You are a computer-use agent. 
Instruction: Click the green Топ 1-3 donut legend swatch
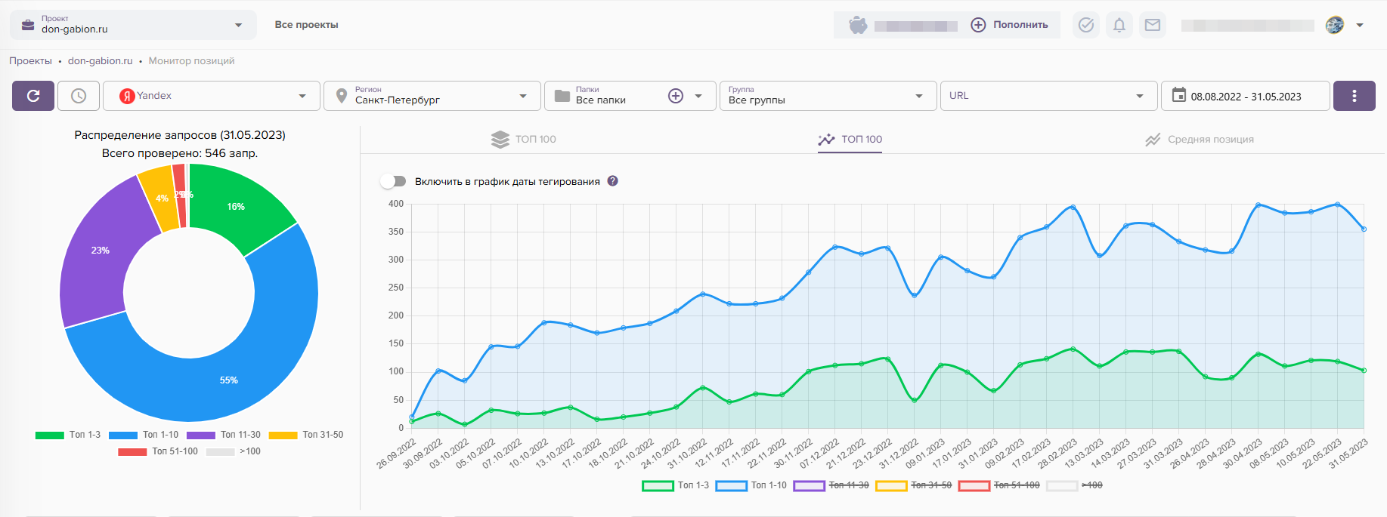point(50,435)
